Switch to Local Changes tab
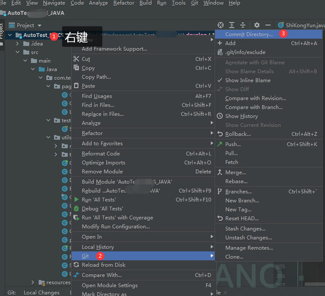325x296 pixels. [x=41, y=293]
